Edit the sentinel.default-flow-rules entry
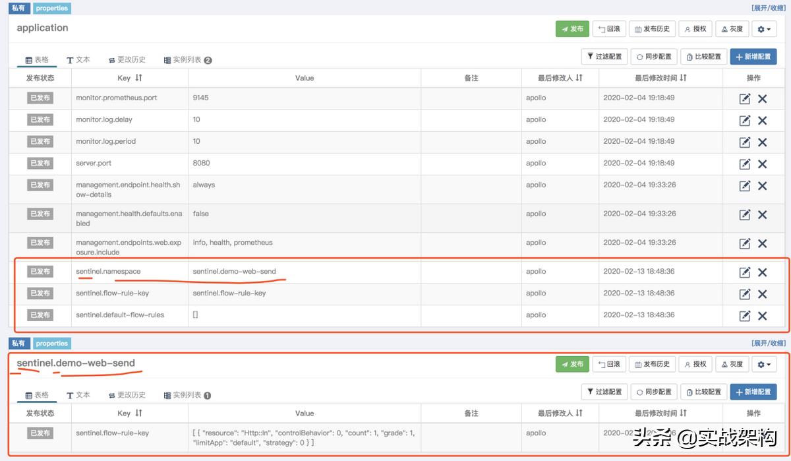The width and height of the screenshot is (791, 461). 745,316
